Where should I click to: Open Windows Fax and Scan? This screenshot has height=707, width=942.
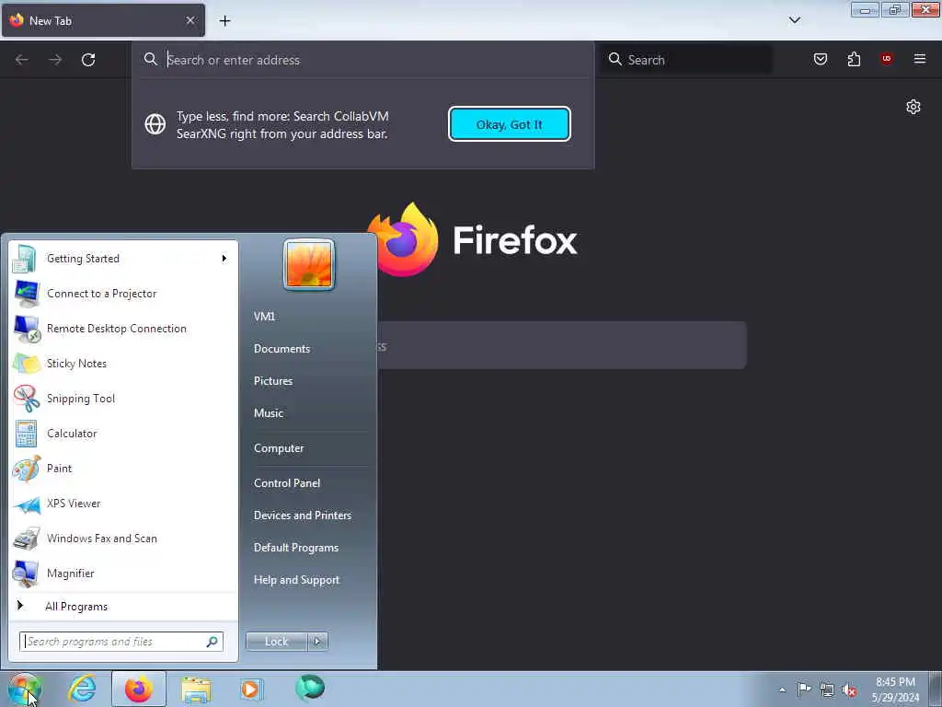(x=123, y=538)
